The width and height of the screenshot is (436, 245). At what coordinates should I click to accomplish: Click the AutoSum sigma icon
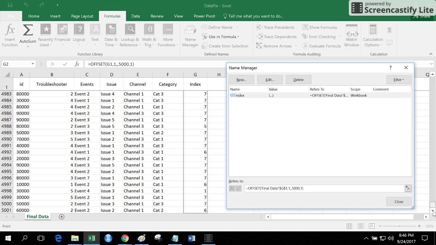coord(28,31)
